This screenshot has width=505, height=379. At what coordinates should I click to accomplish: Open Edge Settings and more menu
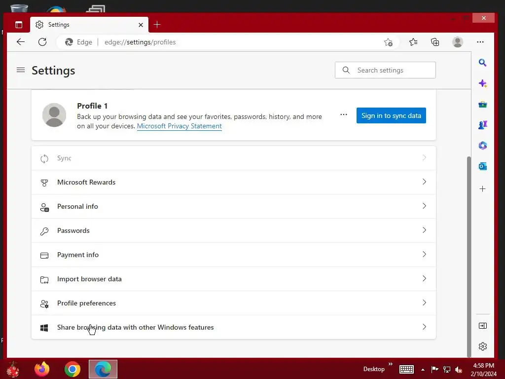point(480,42)
